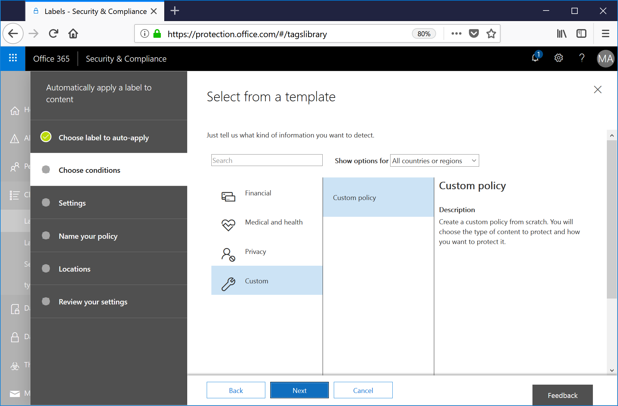Select the Custom template category wrench icon

tap(228, 281)
